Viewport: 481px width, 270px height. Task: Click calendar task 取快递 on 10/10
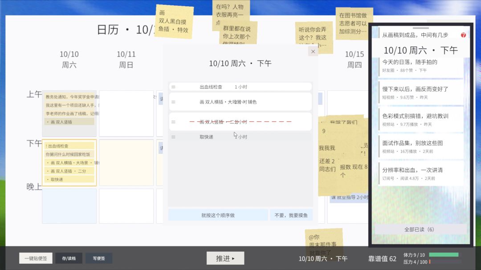(69, 179)
